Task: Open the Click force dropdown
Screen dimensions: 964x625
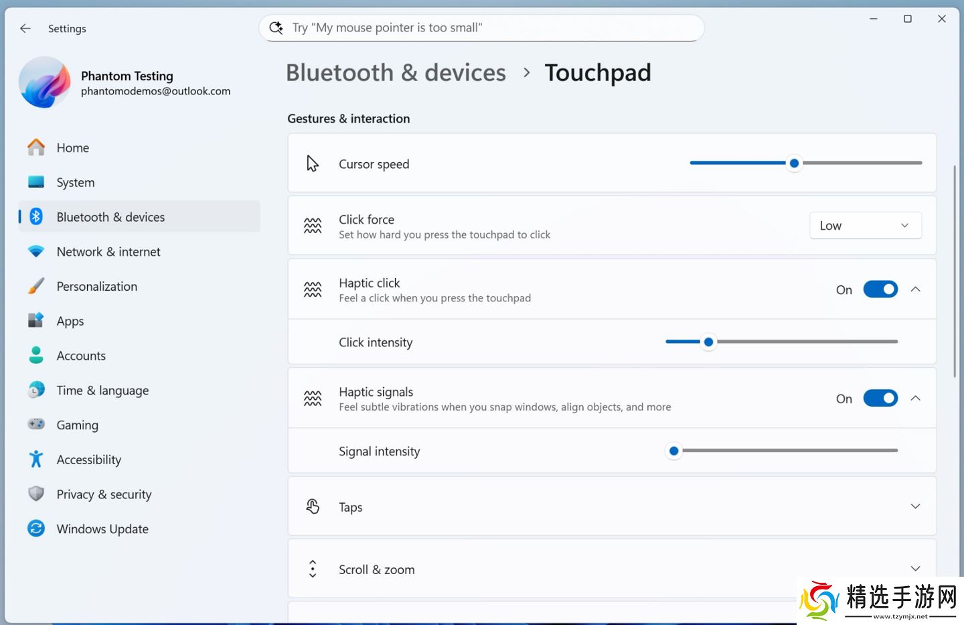Action: tap(865, 226)
